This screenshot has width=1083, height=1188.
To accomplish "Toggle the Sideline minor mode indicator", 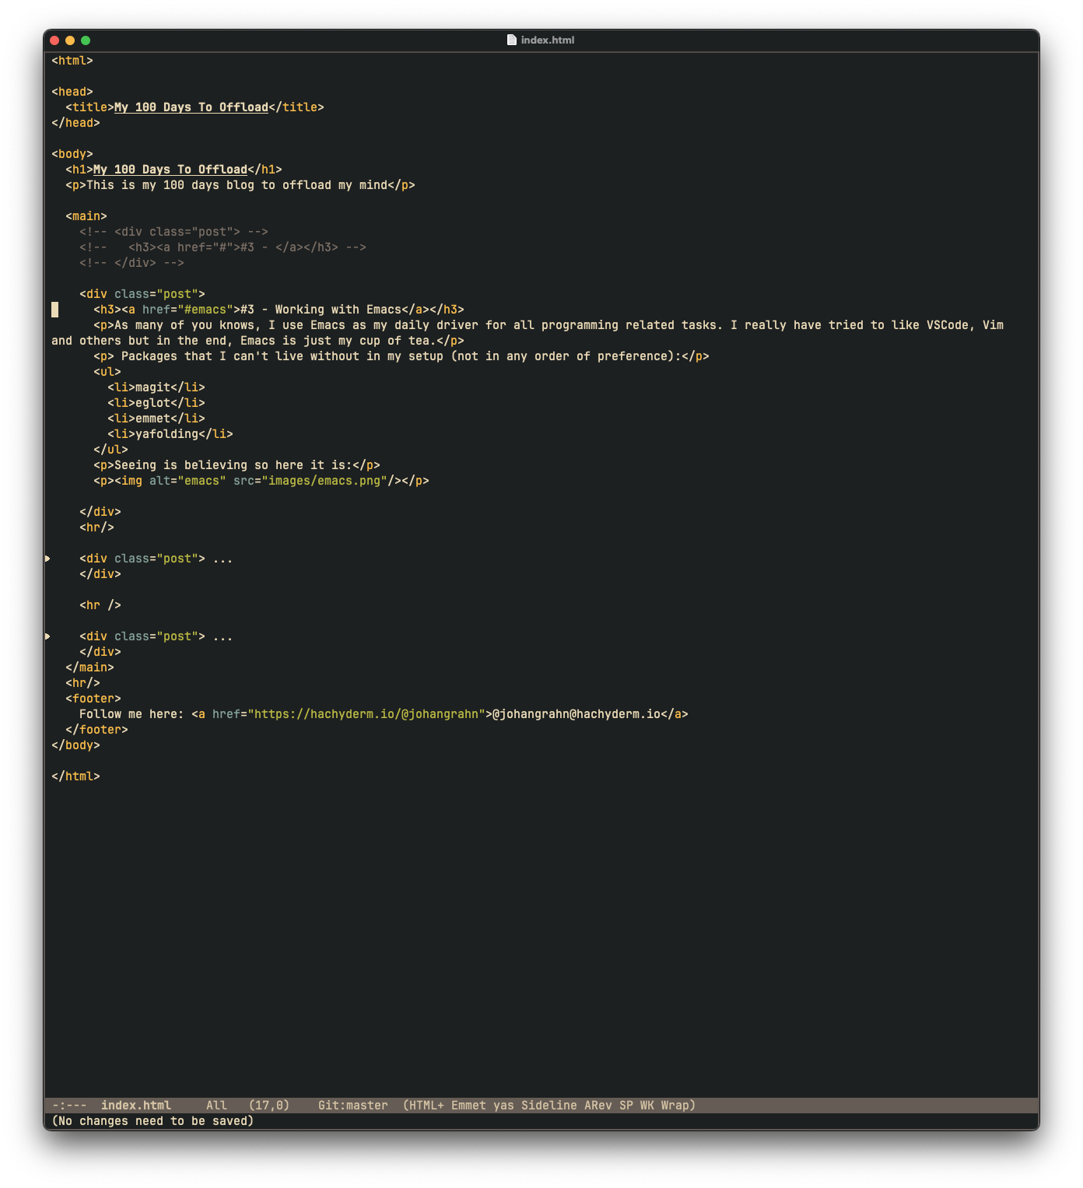I will (549, 1106).
